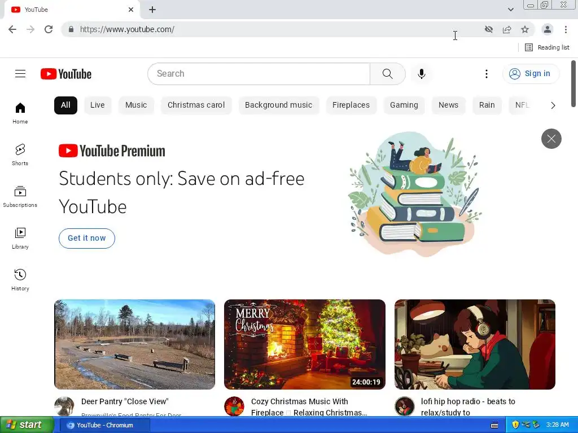Image resolution: width=578 pixels, height=433 pixels.
Task: Open Subscriptions in the sidebar
Action: tap(20, 197)
